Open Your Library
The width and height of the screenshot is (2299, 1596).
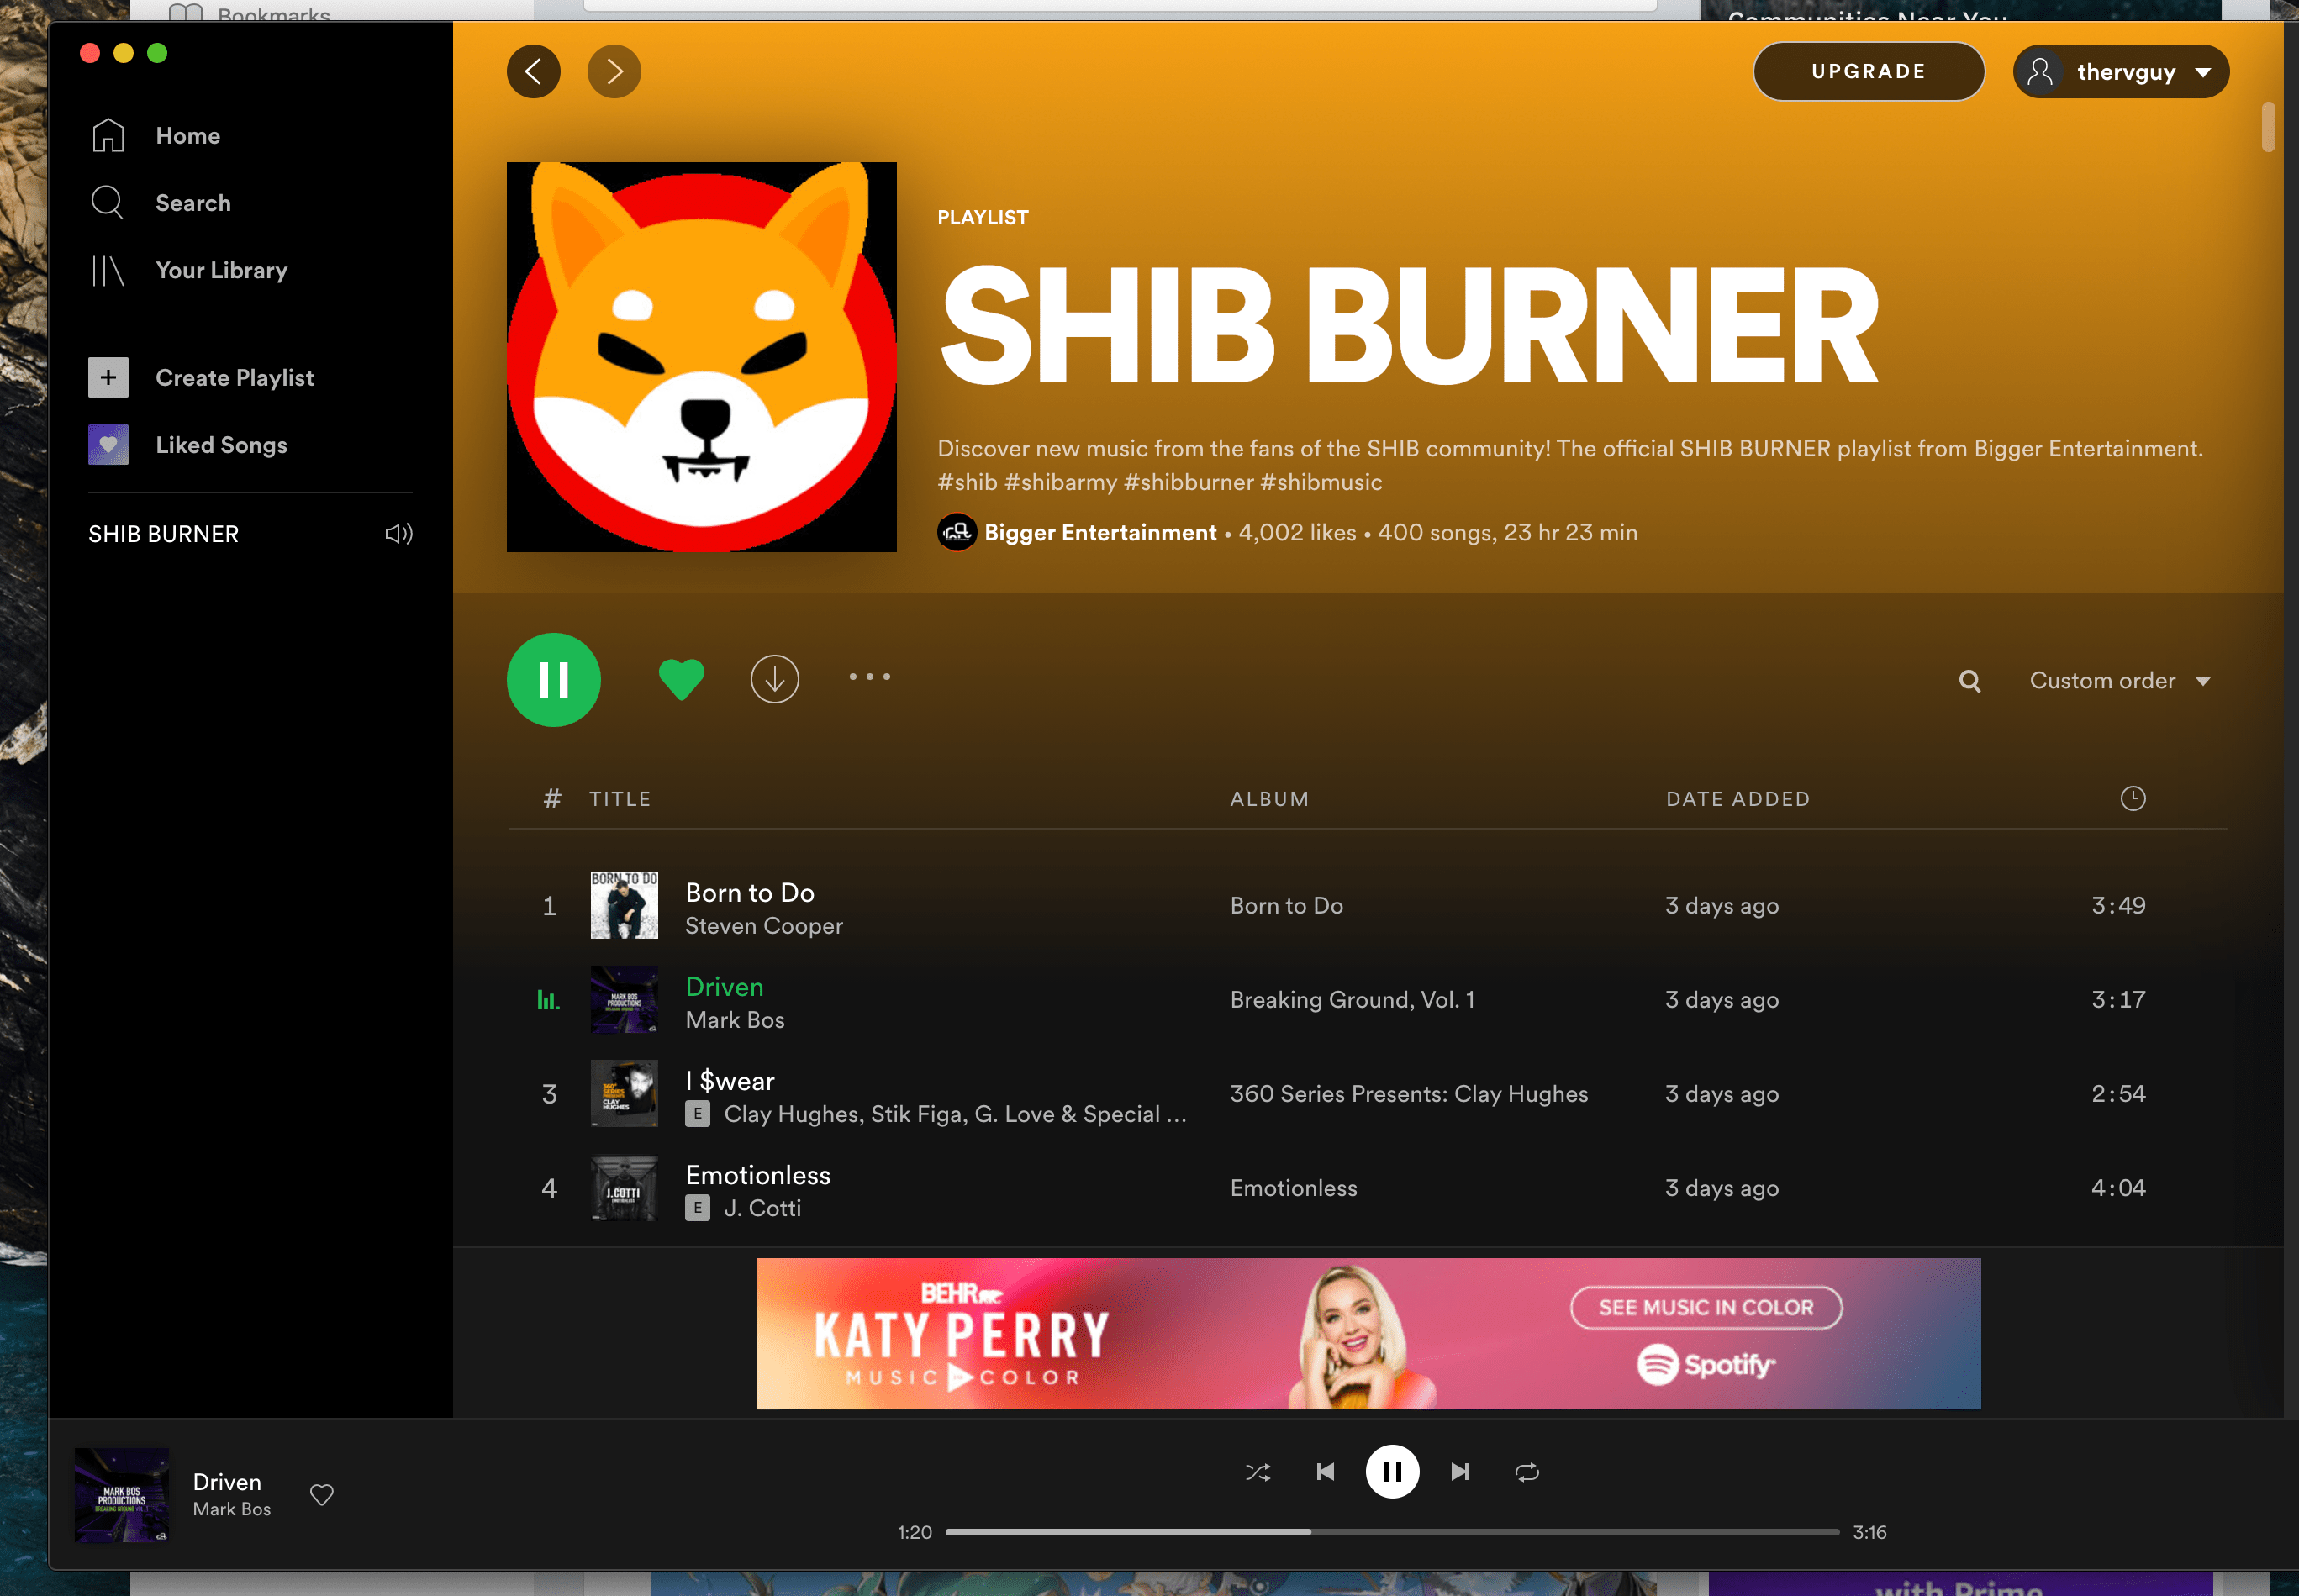[220, 270]
